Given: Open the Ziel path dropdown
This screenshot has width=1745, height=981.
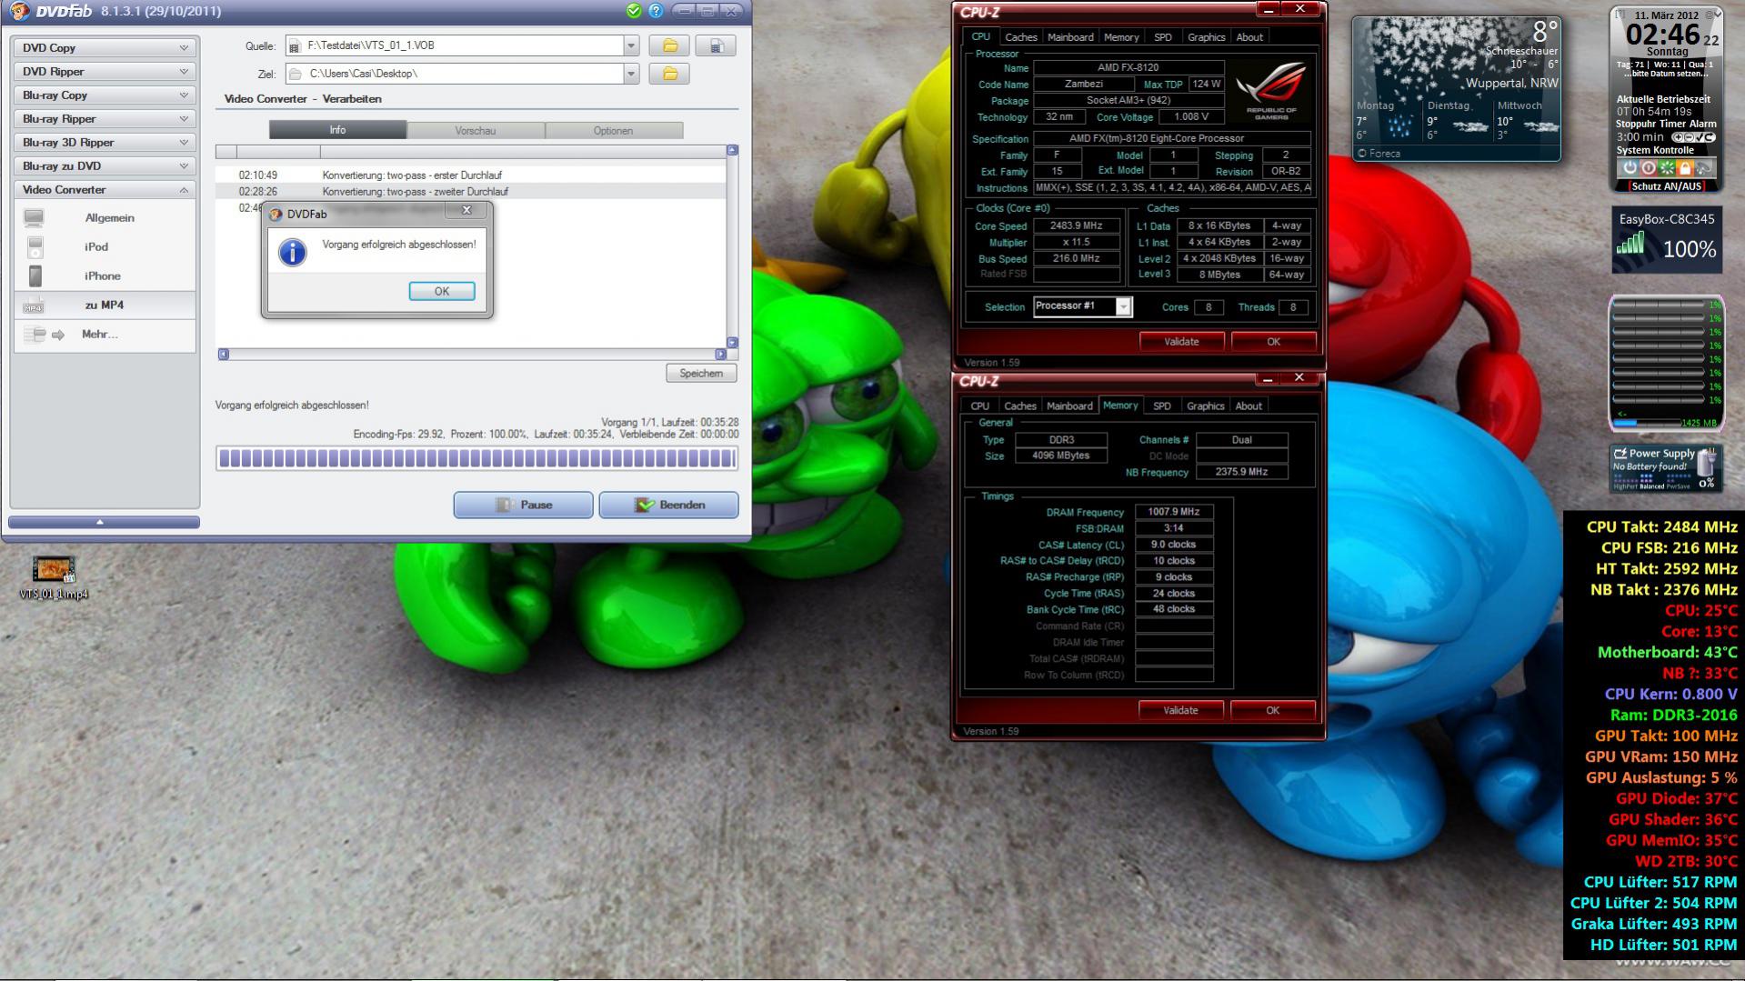Looking at the screenshot, I should point(631,74).
